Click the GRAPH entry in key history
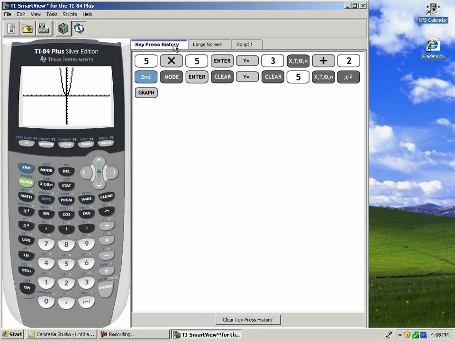The image size is (455, 341). coord(146,92)
